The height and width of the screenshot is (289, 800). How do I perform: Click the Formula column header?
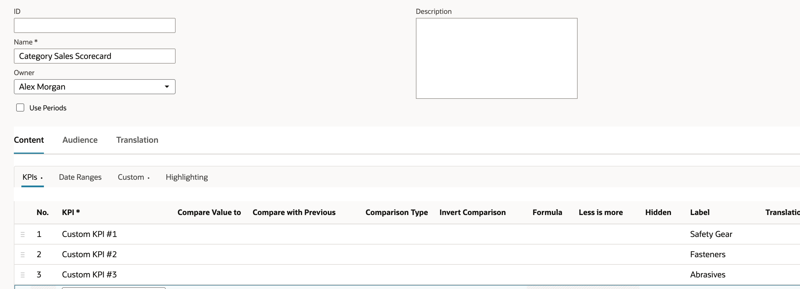pyautogui.click(x=547, y=212)
